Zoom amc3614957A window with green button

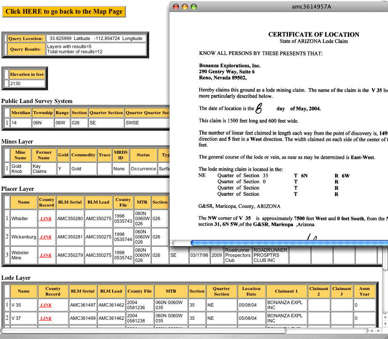(194, 7)
